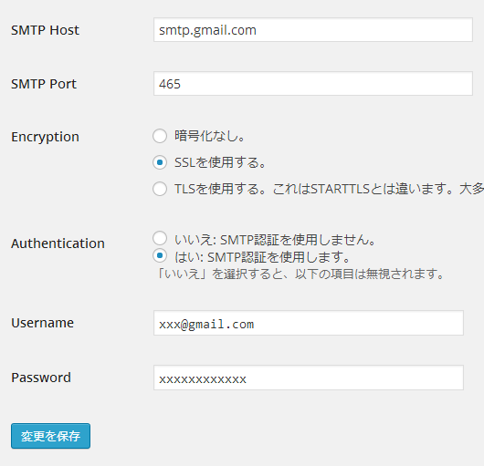This screenshot has width=484, height=466.
Task: Choose いいえ SMTP認証を使用しません radio button
Action: (x=160, y=238)
